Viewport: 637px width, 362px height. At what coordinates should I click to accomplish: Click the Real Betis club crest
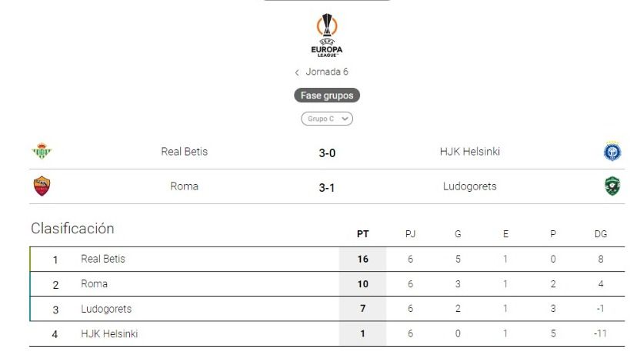coord(42,152)
